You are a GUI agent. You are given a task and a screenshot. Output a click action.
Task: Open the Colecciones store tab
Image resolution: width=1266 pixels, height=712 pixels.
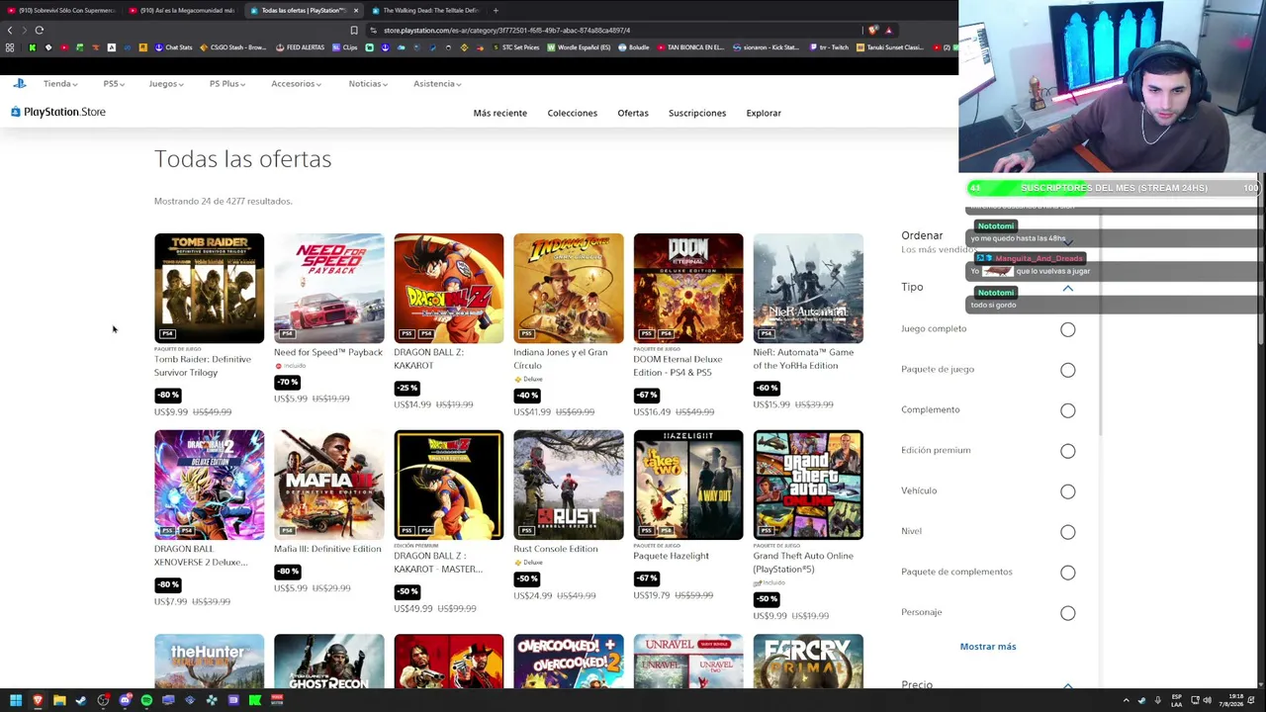573,113
